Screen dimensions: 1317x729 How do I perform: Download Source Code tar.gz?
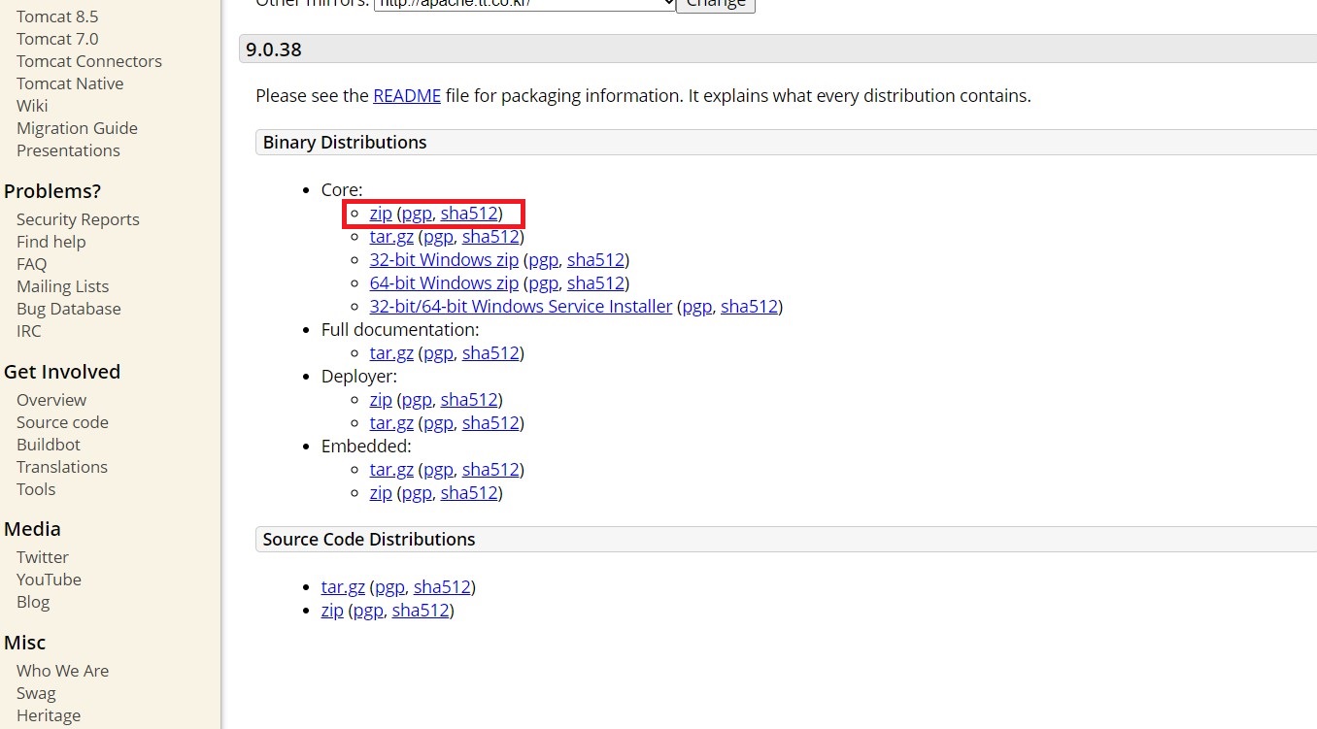pyautogui.click(x=343, y=587)
